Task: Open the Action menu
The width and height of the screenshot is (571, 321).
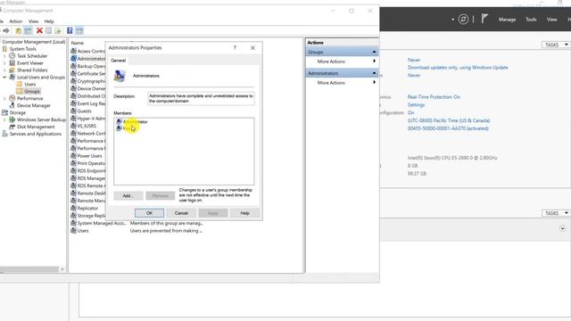Action: [x=16, y=21]
